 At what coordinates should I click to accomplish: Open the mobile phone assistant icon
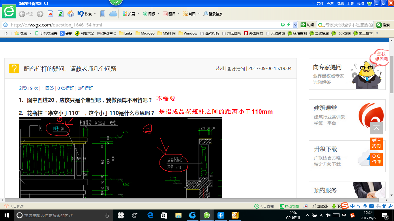[x=102, y=14]
